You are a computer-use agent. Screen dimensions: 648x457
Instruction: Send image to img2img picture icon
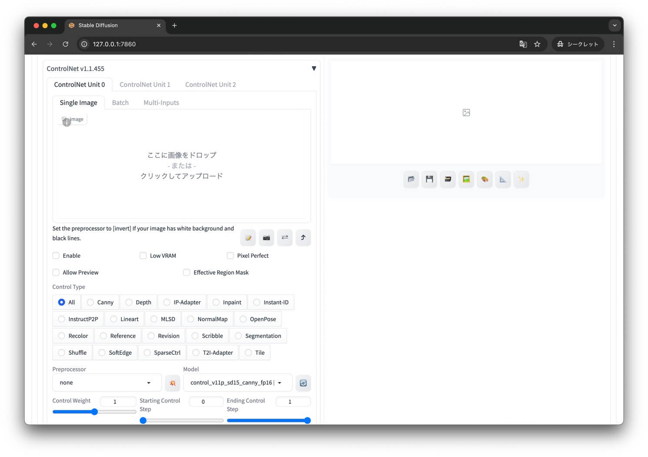(x=466, y=179)
